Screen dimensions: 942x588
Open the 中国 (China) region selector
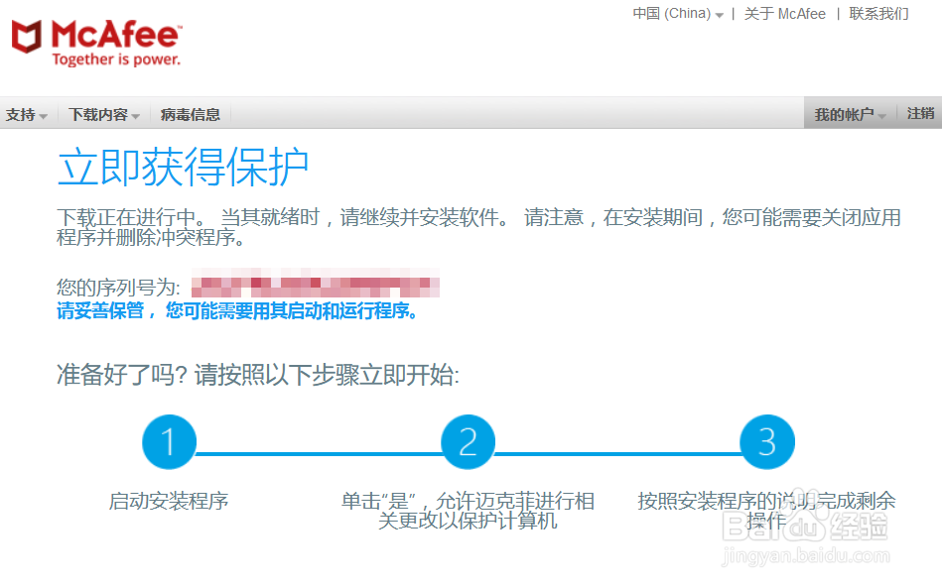click(675, 13)
